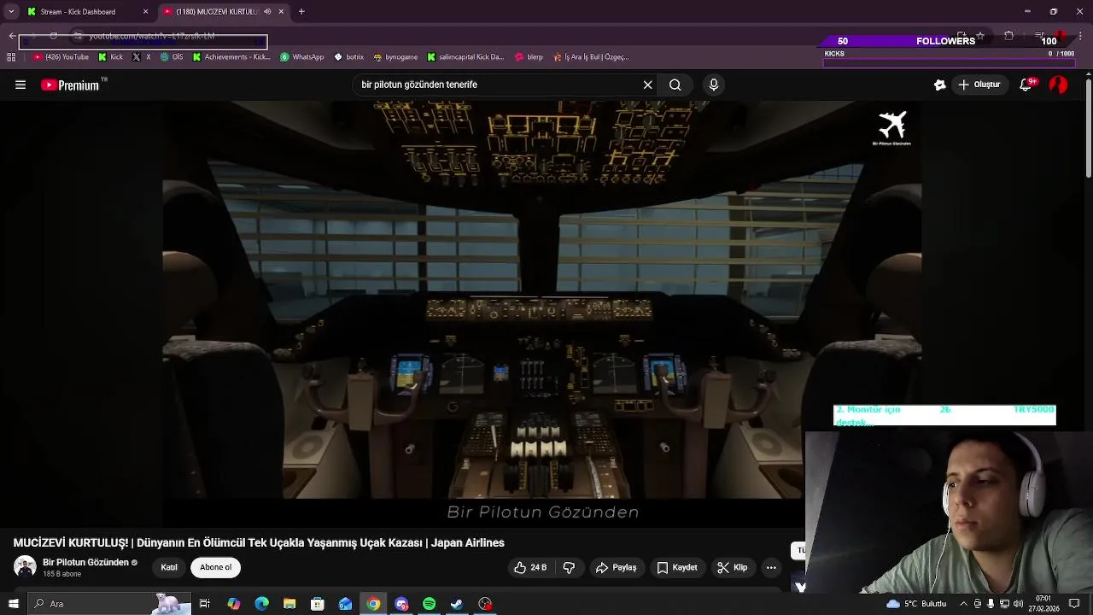Open the Chrome apps grid shortcut

click(11, 57)
